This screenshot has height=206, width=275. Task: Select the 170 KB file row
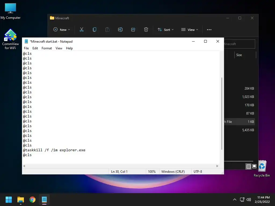(x=239, y=105)
